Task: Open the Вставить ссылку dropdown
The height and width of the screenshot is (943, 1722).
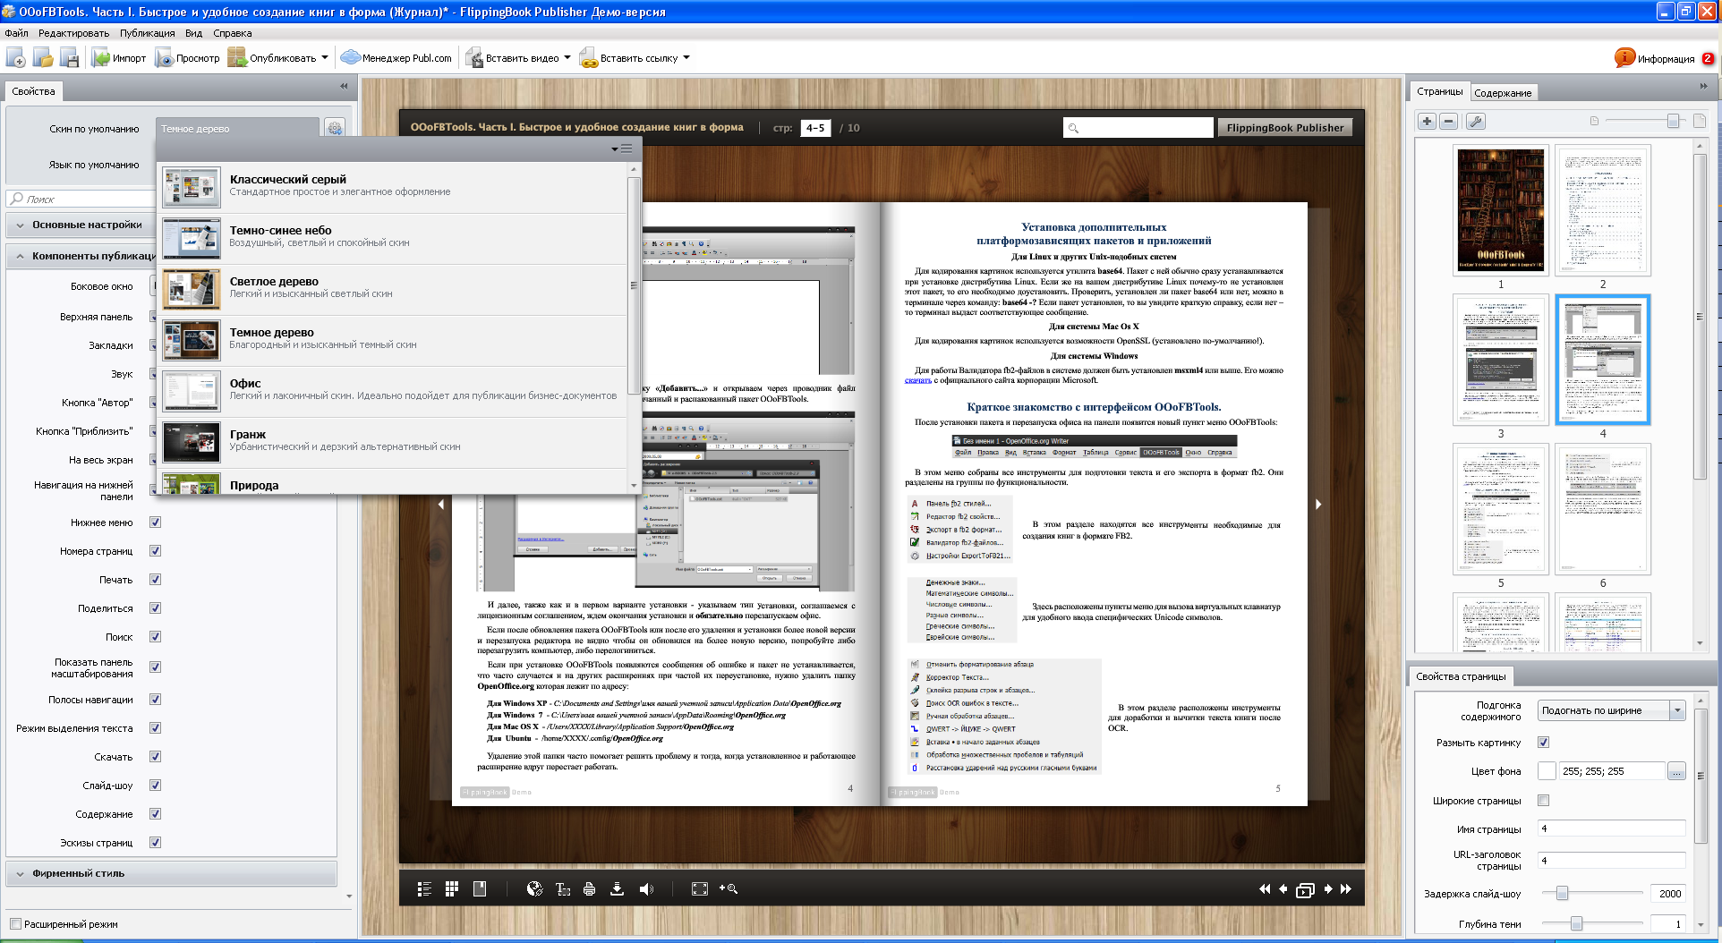Action: [686, 58]
